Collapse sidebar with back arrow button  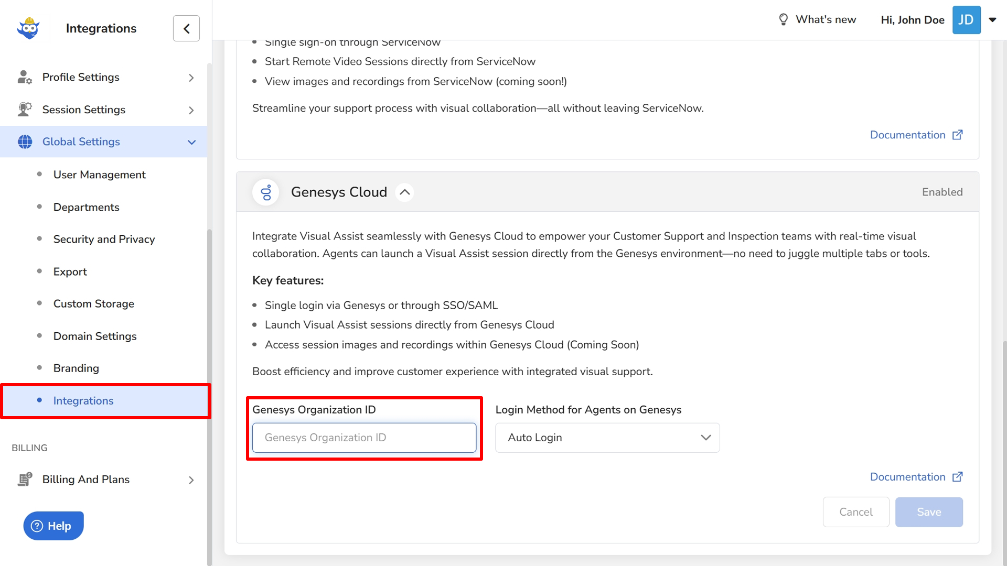[186, 28]
